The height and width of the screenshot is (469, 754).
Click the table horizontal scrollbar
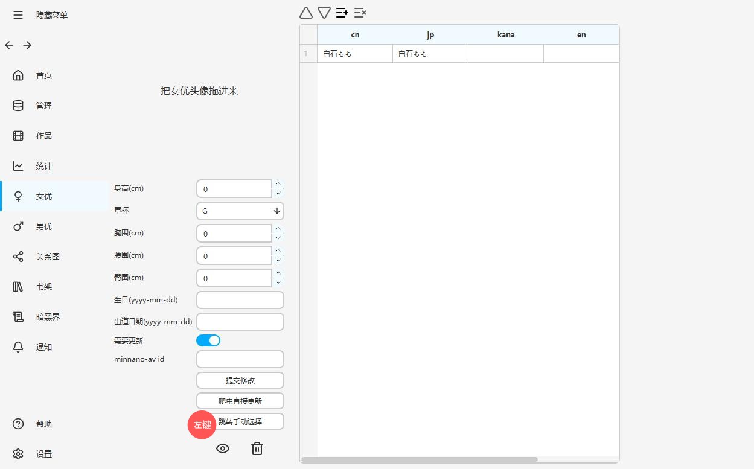[419, 459]
